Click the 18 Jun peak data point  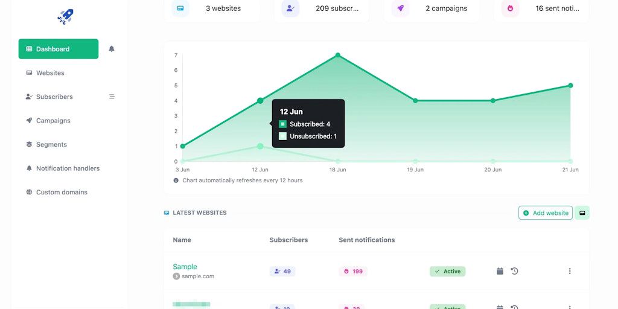point(338,55)
